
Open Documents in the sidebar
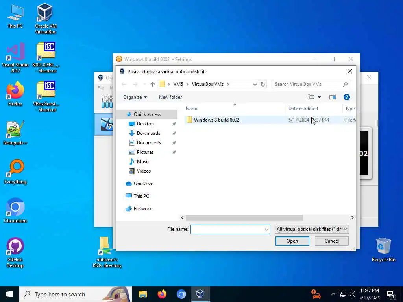(x=148, y=143)
